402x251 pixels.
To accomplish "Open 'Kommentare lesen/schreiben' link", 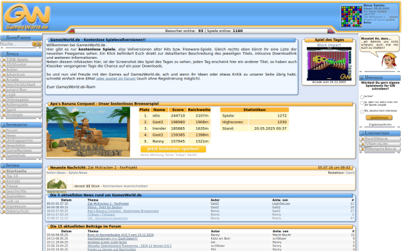I will 125,186.
